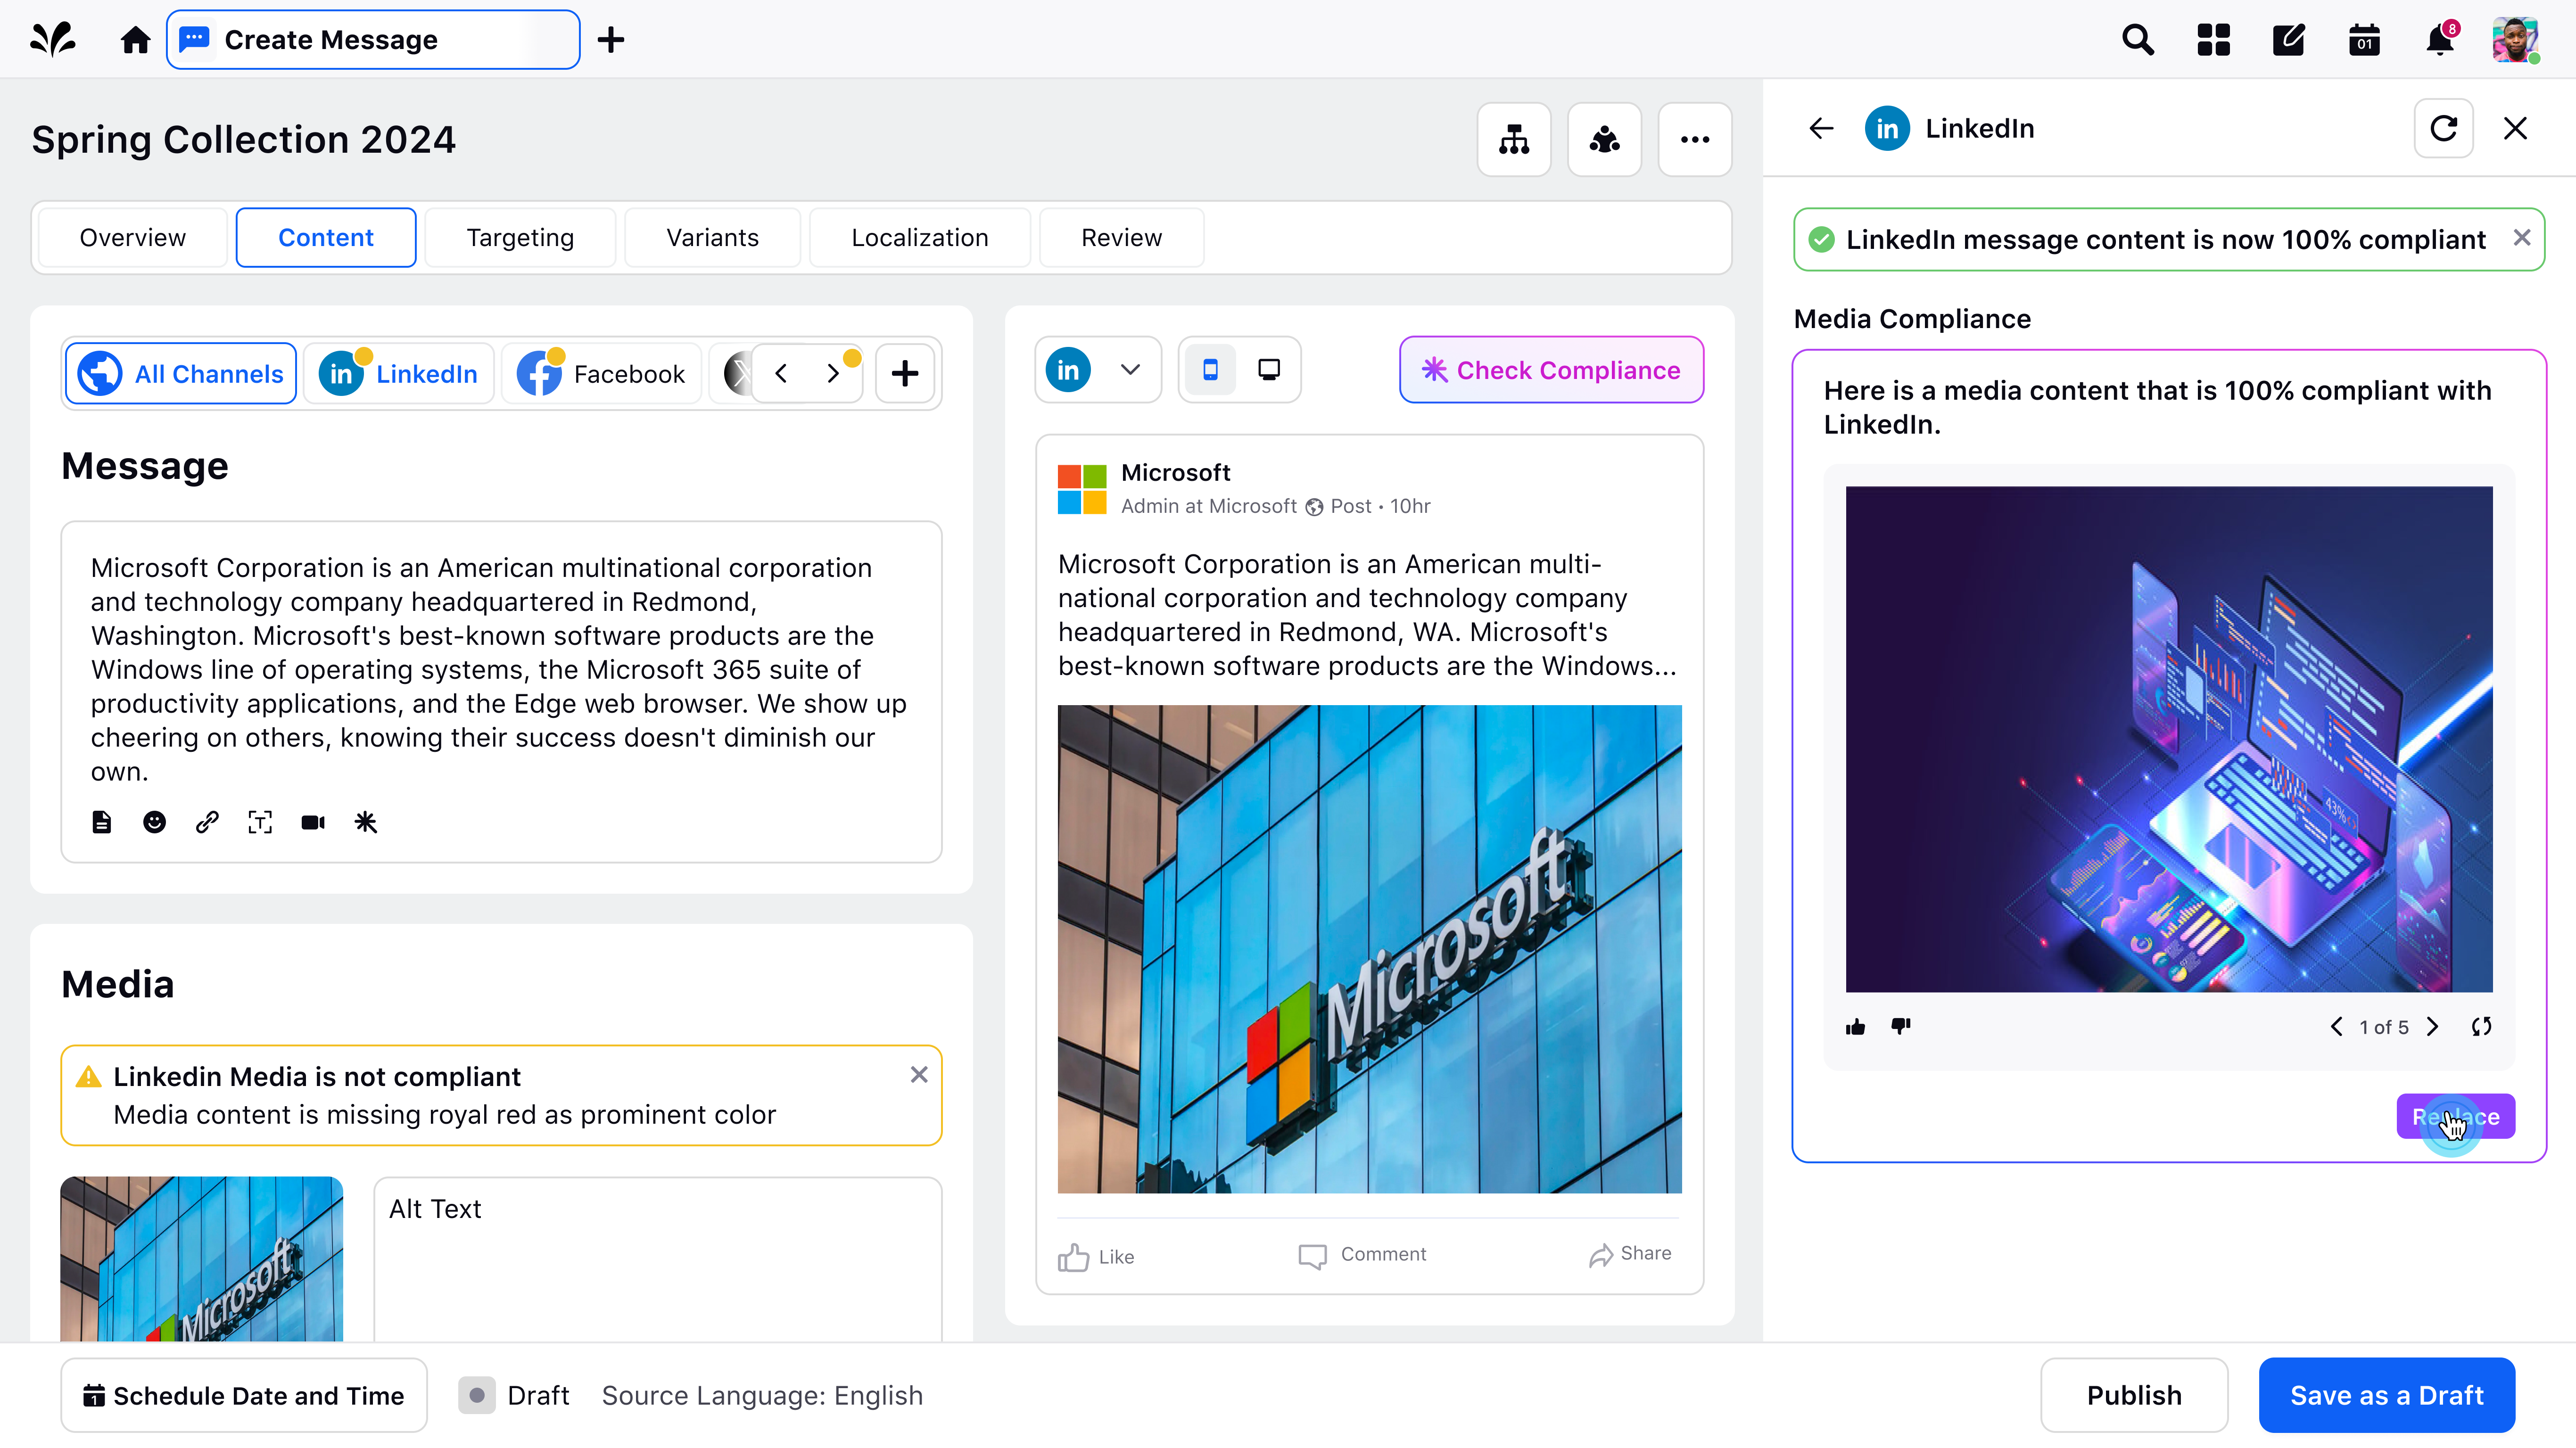Switch preview to desktop view

(x=1268, y=370)
